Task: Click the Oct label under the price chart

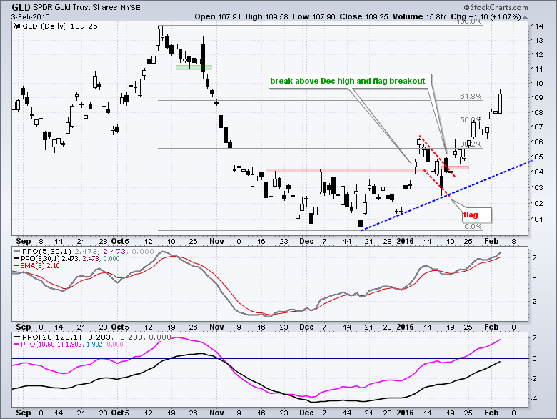Action: (118, 241)
